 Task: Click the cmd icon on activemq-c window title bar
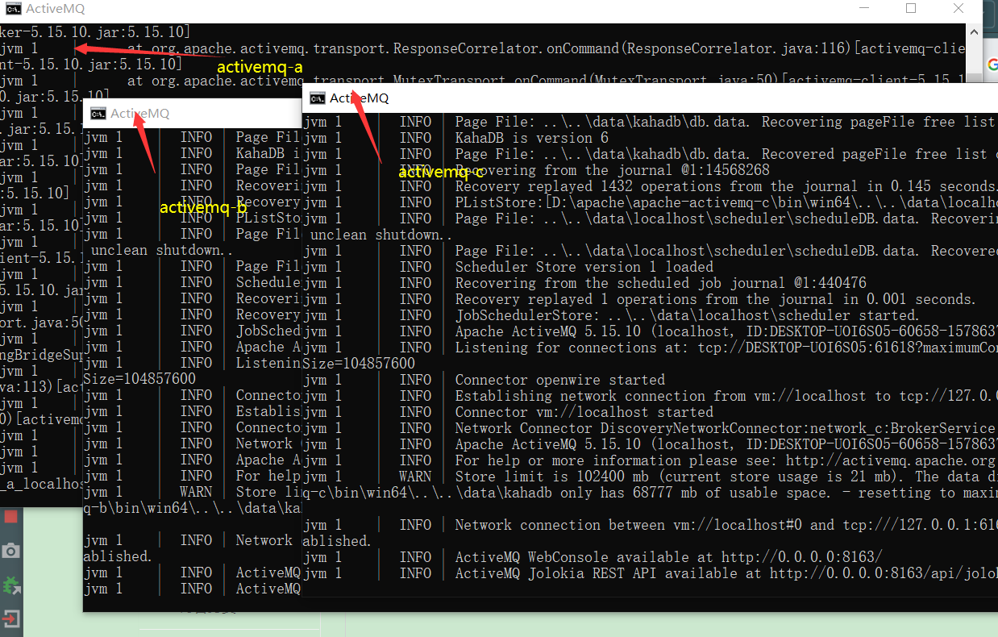[316, 98]
